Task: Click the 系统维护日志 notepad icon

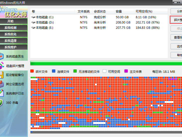Action: (x=2, y=93)
